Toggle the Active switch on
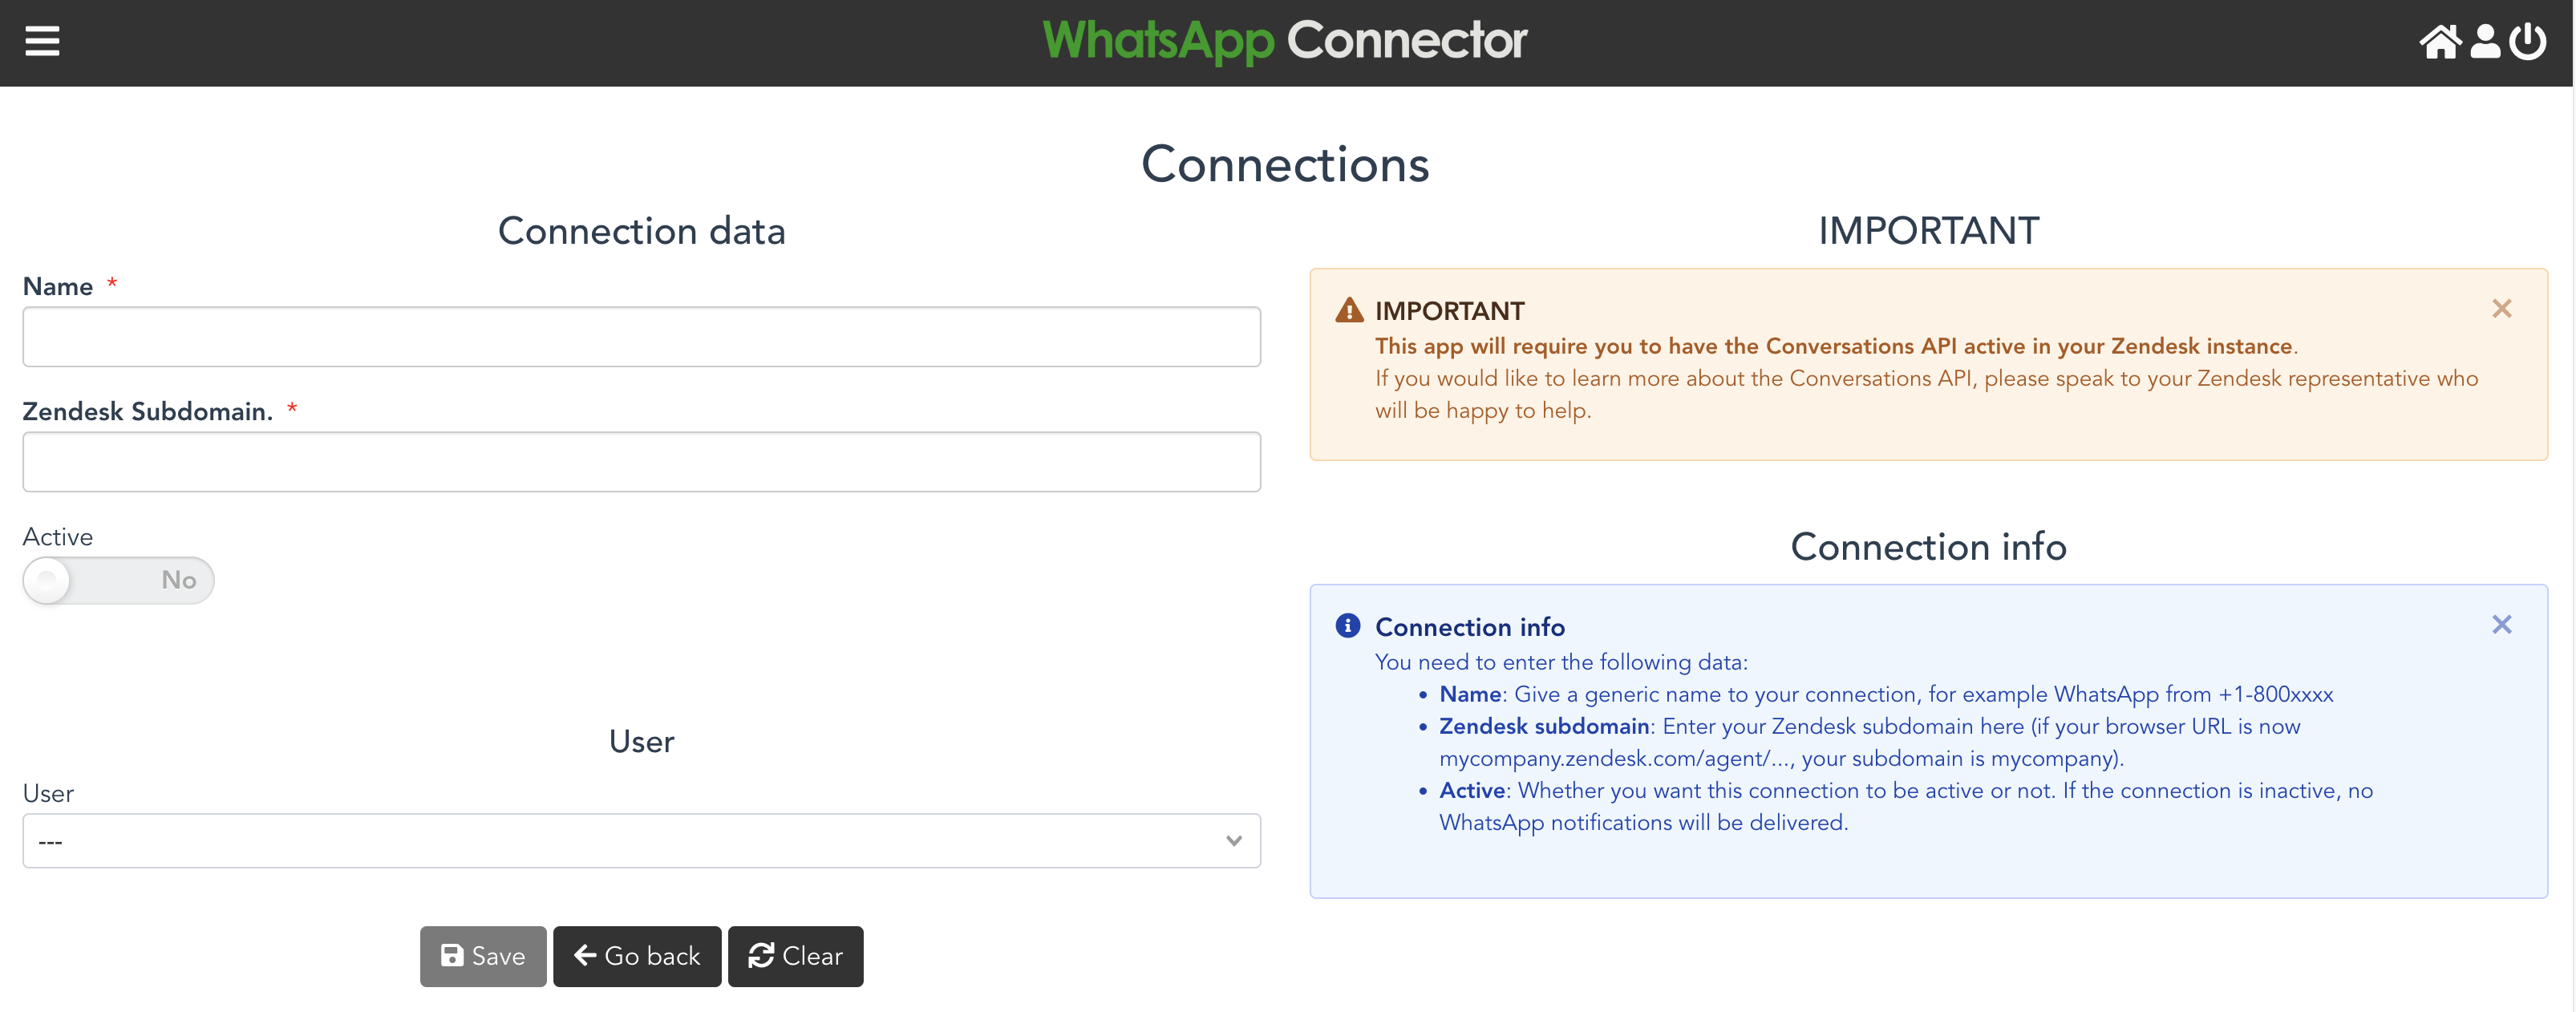Screen dimensions: 2576x1012 point(118,580)
